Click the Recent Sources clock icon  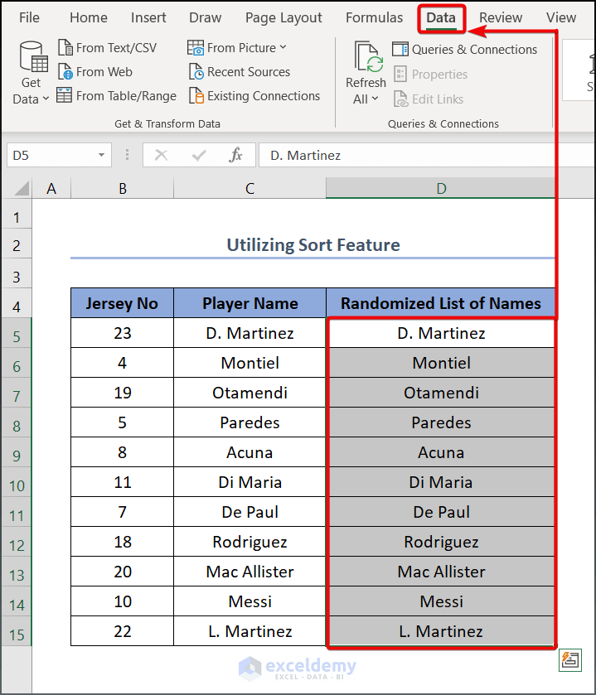[196, 72]
